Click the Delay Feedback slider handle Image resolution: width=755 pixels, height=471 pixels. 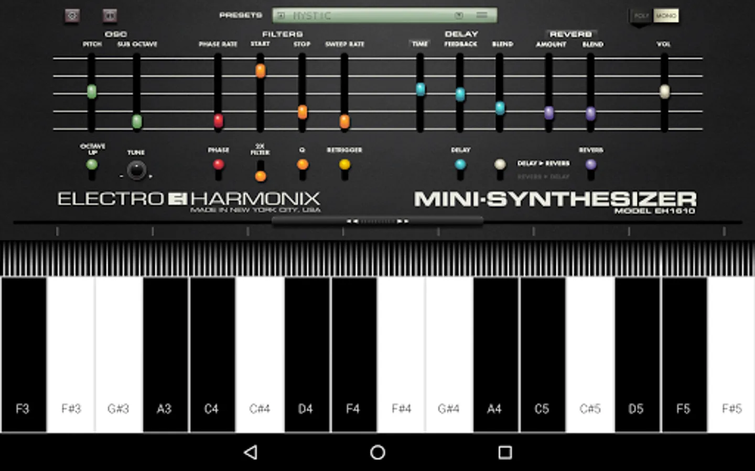coord(460,94)
